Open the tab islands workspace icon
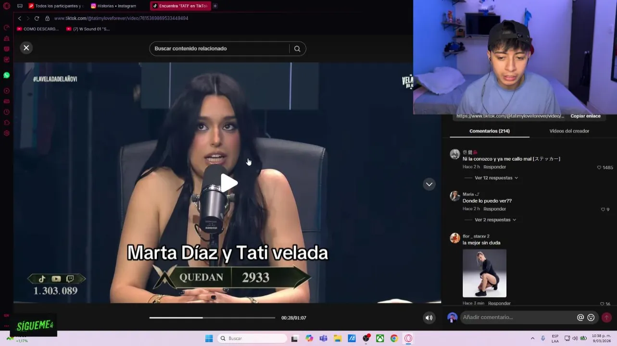The width and height of the screenshot is (617, 346). coord(20,6)
